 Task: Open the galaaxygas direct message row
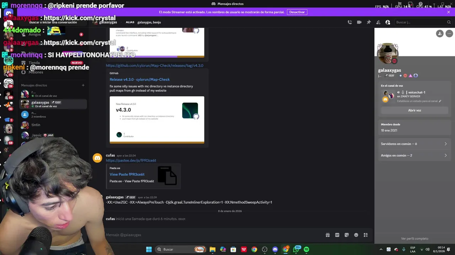[x=53, y=104]
